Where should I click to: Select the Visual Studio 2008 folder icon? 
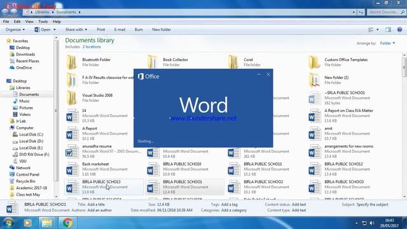click(72, 97)
